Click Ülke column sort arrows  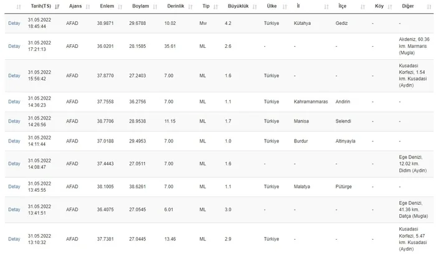(x=285, y=7)
